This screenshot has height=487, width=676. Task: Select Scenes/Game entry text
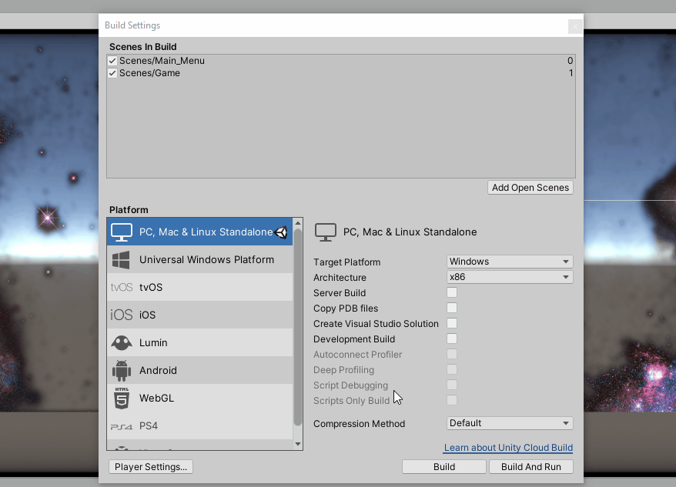pyautogui.click(x=149, y=73)
